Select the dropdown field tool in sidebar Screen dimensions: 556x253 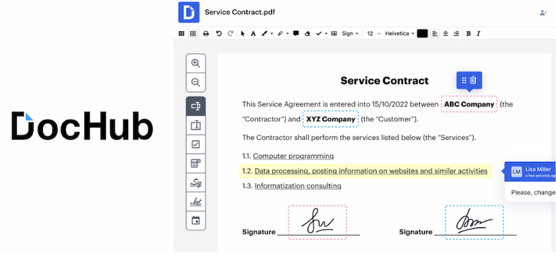pos(195,163)
